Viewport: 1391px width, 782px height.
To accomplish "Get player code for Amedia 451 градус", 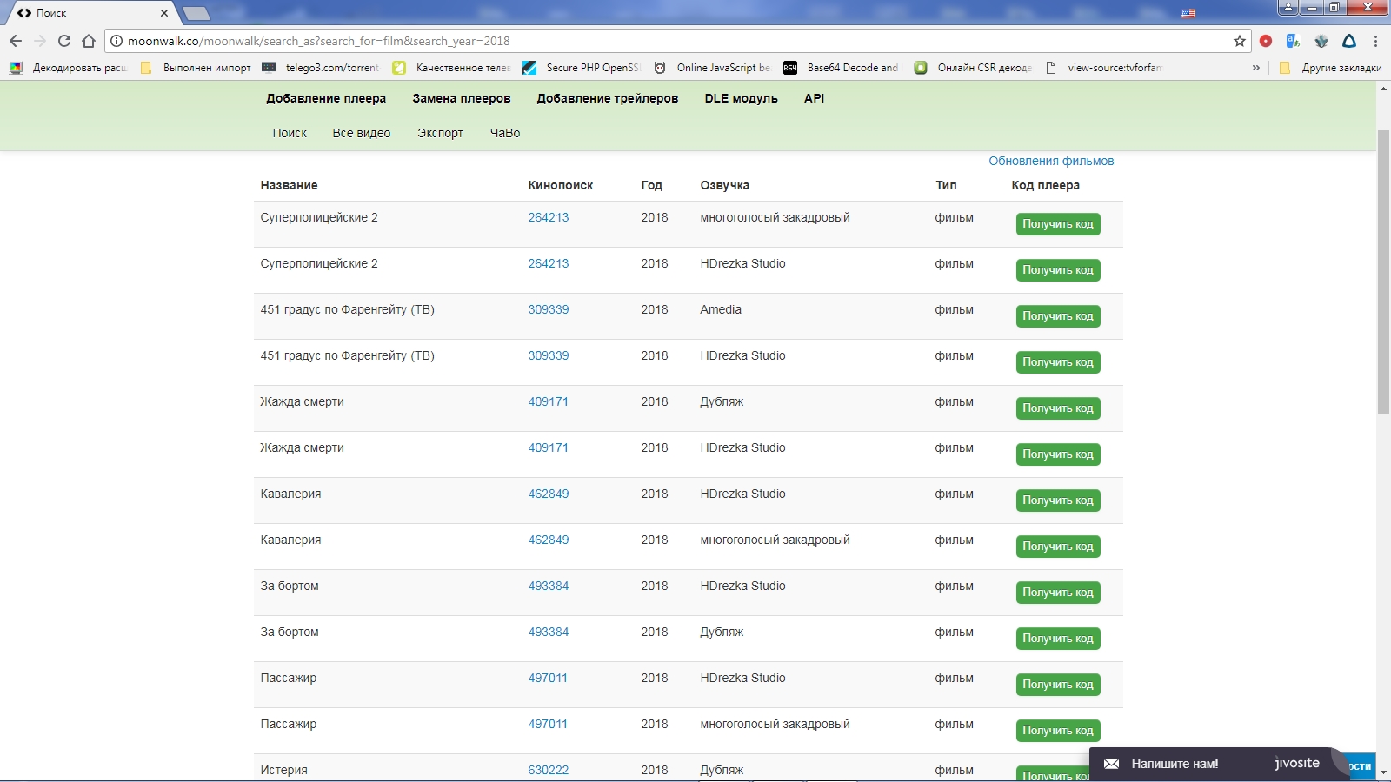I will tap(1057, 316).
